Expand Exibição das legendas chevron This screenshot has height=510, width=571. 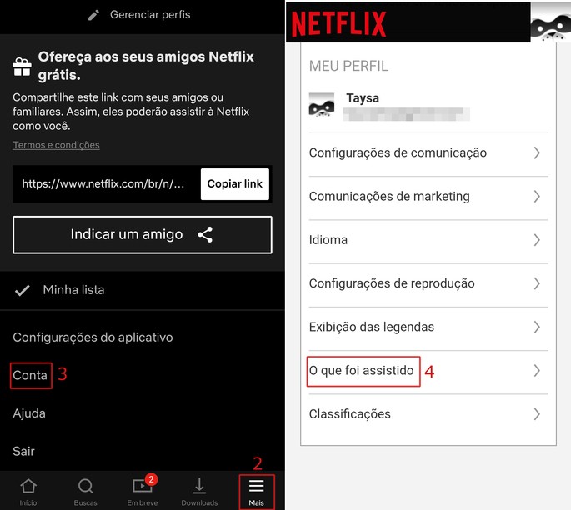pos(537,327)
